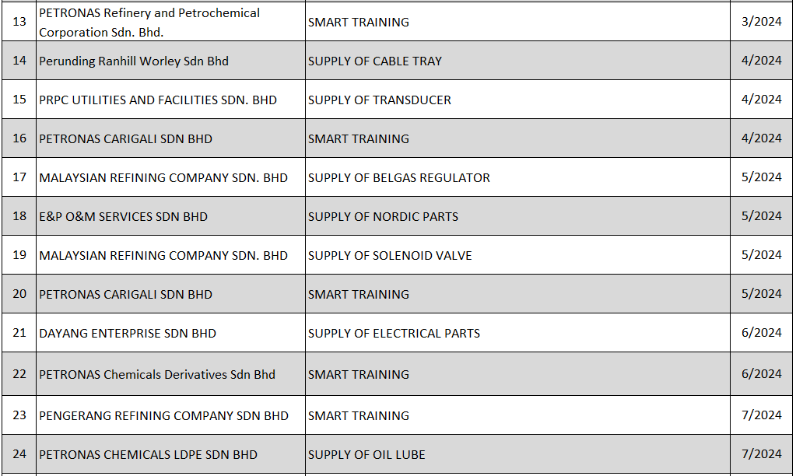
Task: Click row number 19 cell
Action: (19, 255)
